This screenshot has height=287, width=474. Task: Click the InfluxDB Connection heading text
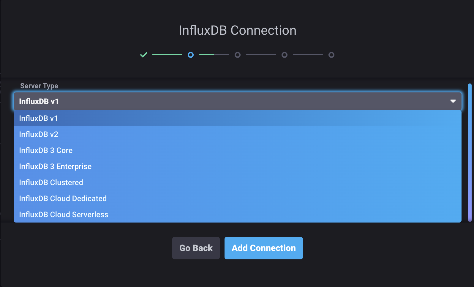(237, 30)
